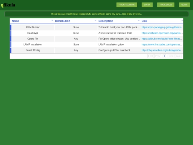
Task: Select the Opera Fix name cell
Action: pyautogui.click(x=33, y=39)
